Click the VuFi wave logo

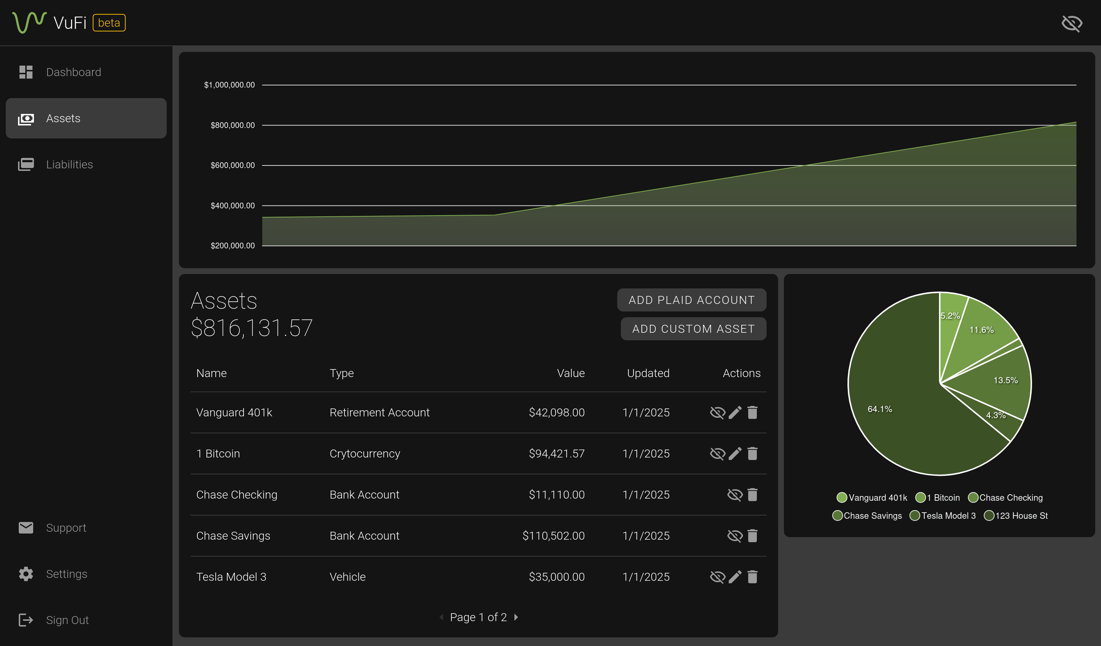29,22
